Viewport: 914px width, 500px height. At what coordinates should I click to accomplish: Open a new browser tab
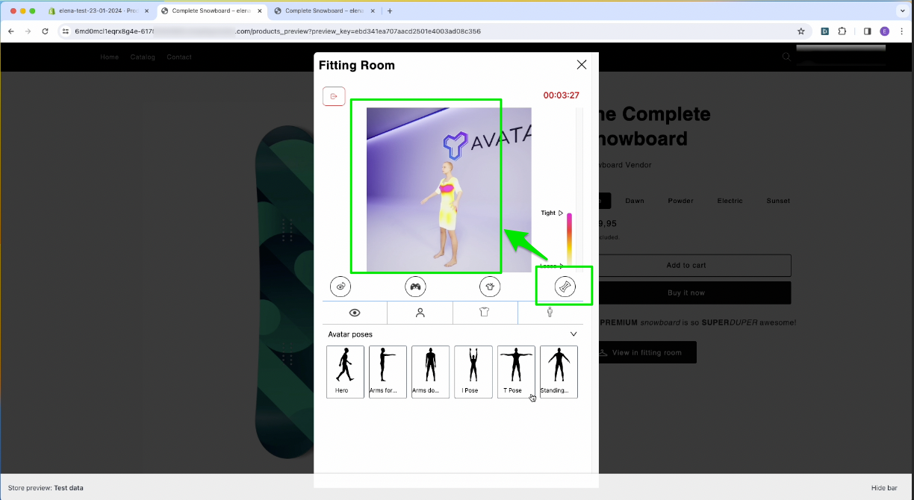390,10
